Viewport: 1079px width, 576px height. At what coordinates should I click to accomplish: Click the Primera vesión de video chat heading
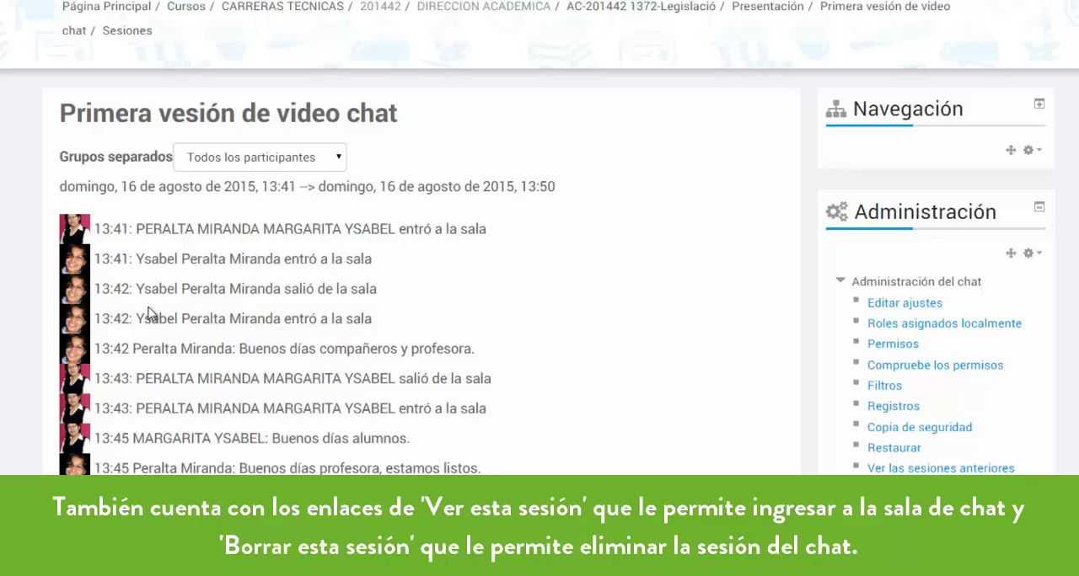coord(228,113)
